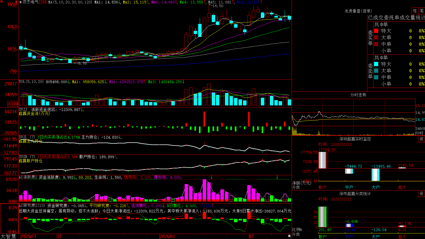Screen dimensions: 425x239
Task: Click the first green down arrow on AI活跃度 panel
Action: (212, 177)
